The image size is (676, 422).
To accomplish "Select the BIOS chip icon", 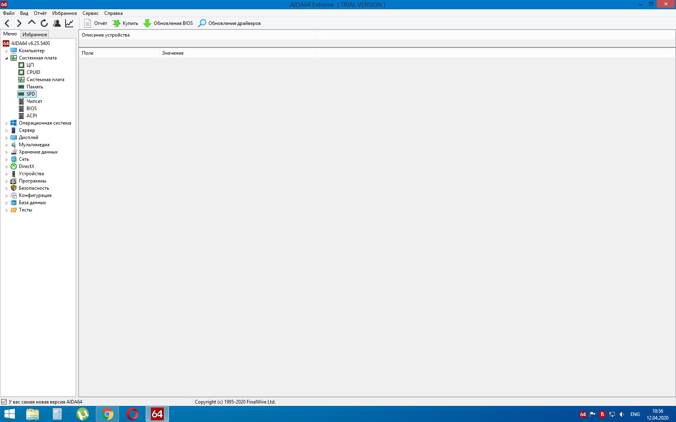I will (21, 109).
